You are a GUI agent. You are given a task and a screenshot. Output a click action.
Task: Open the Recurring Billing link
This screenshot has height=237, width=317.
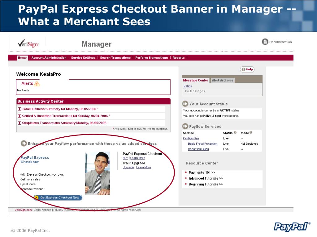click(x=198, y=149)
